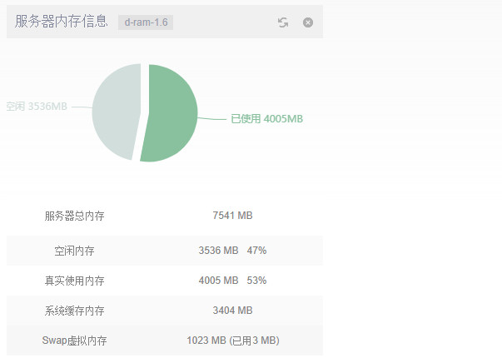Select the 服务器总内存 row label

[74, 216]
